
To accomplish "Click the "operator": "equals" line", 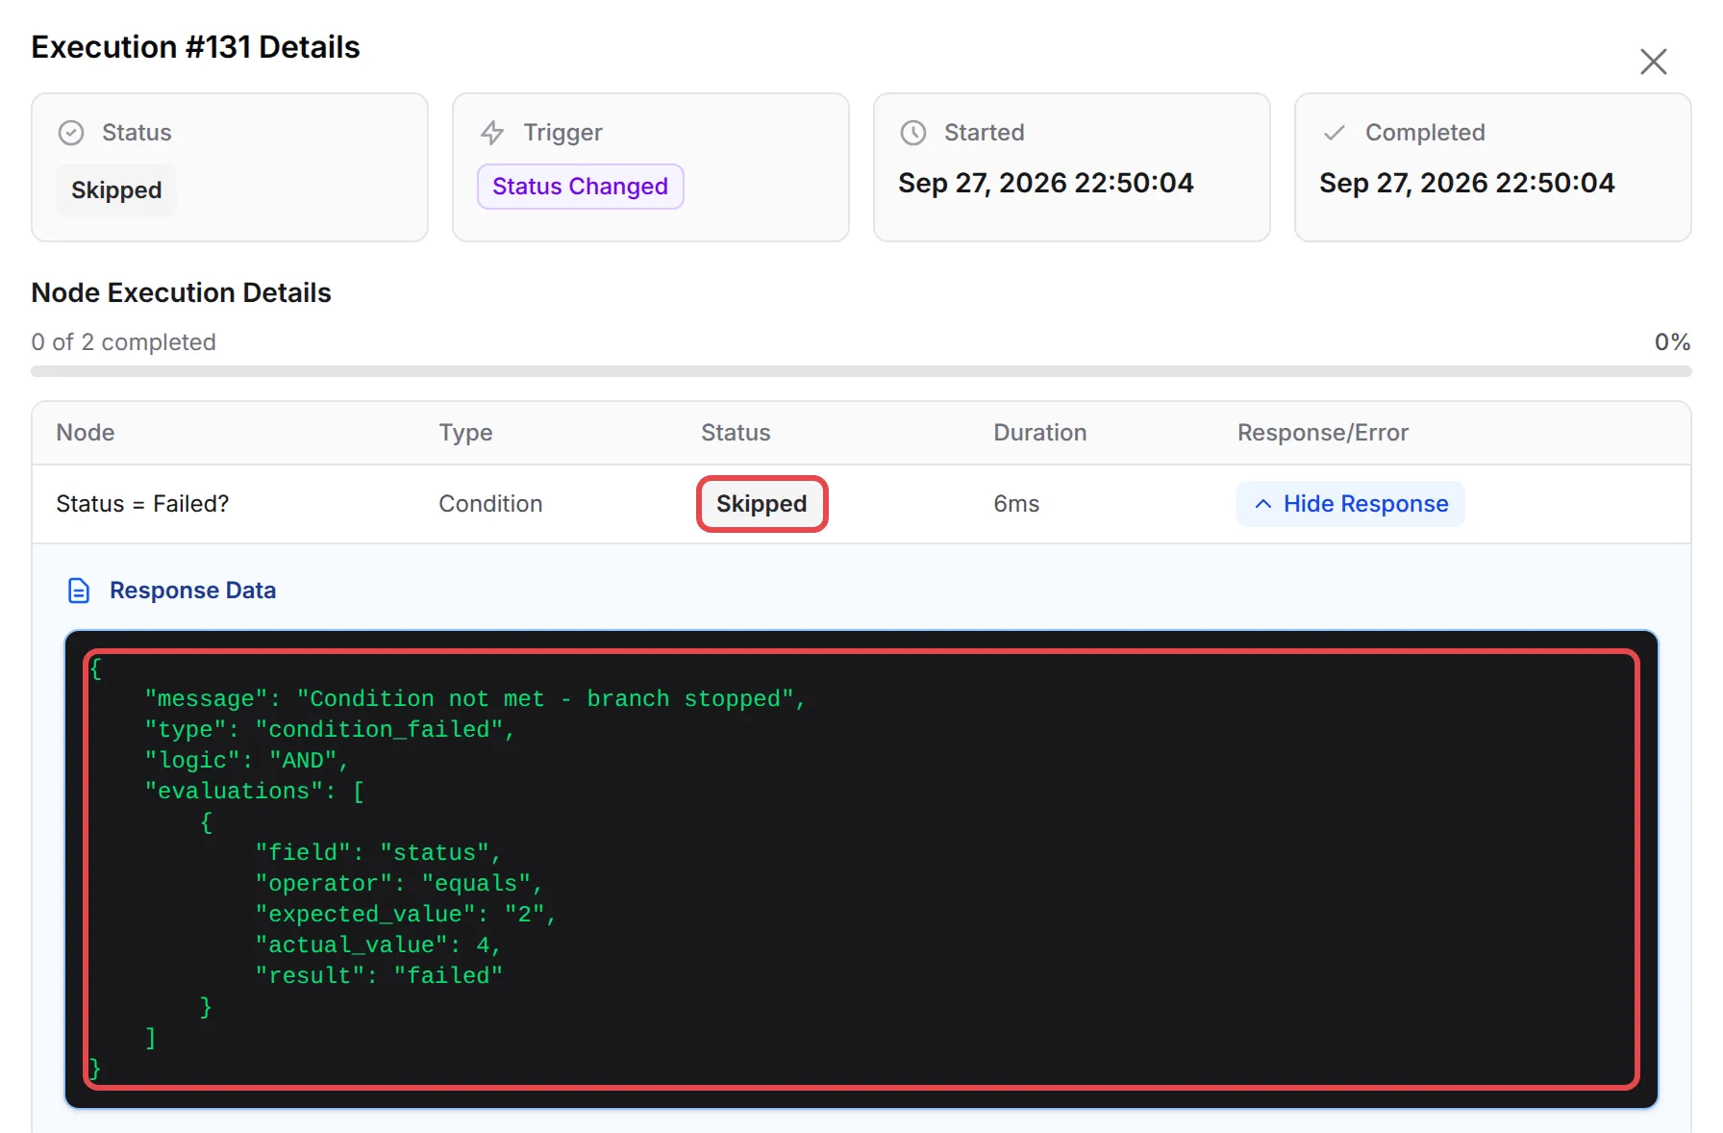I will pyautogui.click(x=399, y=884).
